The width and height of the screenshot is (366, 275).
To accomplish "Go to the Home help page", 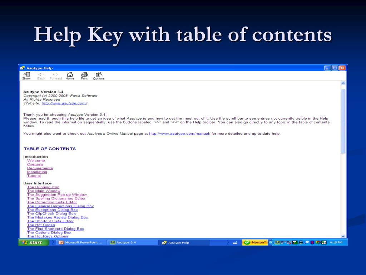I will coord(70,76).
